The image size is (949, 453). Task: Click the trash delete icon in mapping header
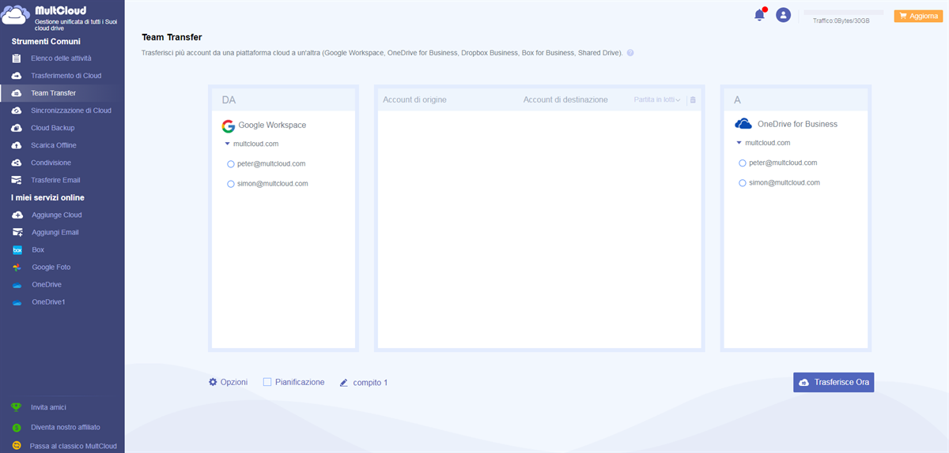point(693,100)
